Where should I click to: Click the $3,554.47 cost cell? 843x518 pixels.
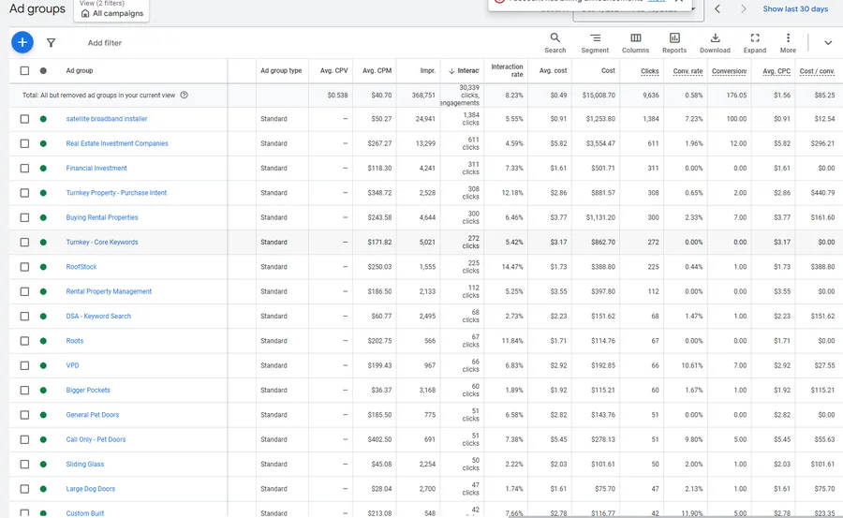click(600, 143)
